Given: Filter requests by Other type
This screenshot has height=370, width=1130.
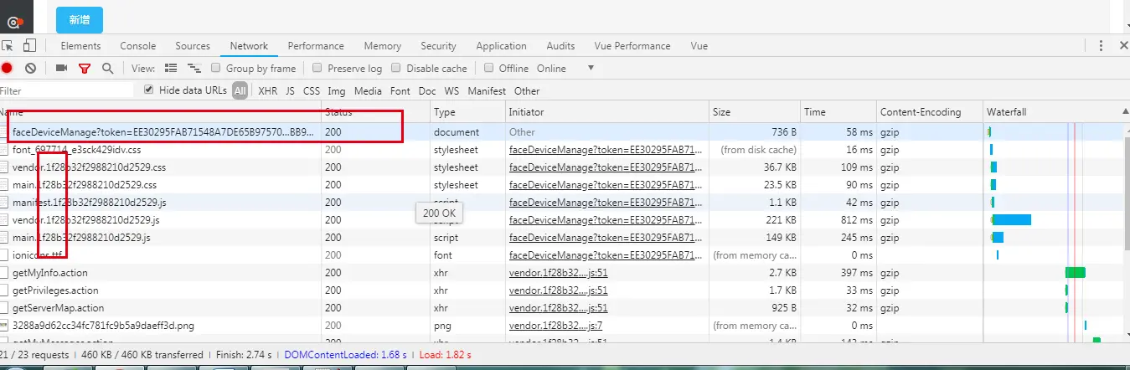Looking at the screenshot, I should [527, 90].
